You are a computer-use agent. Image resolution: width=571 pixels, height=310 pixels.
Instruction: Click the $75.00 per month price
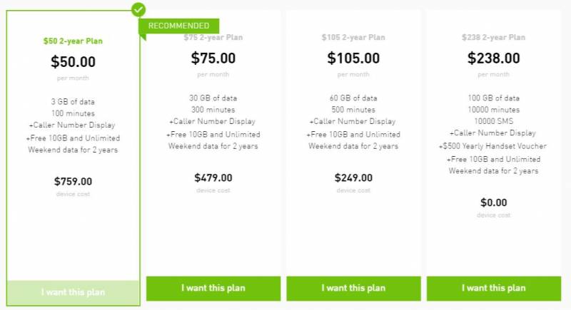[213, 58]
